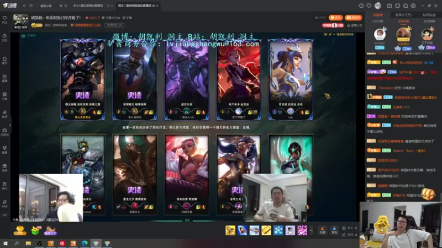Open the backpack icon beside the gift bar
Viewport: 442px width, 248px height.
[x=334, y=230]
